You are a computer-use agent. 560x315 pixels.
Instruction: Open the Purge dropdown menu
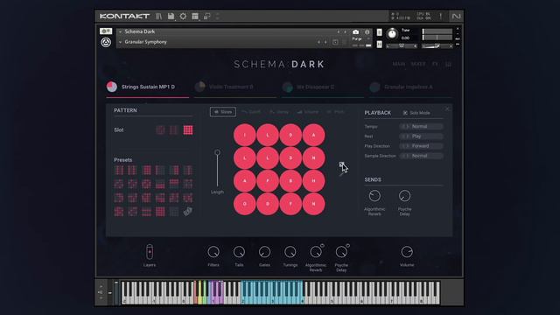pyautogui.click(x=360, y=38)
